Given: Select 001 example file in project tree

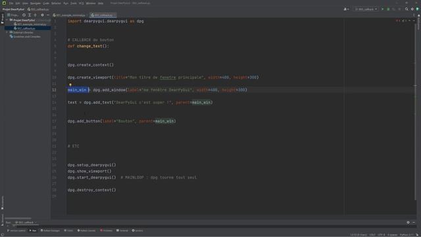Looking at the screenshot, I should pos(30,24).
